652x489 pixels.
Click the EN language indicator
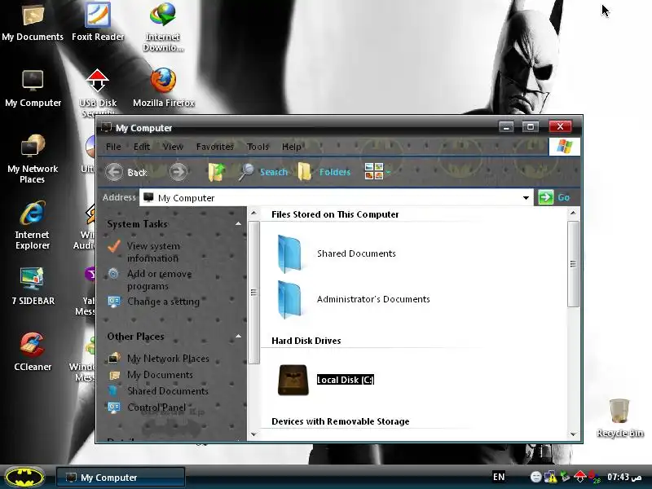pyautogui.click(x=499, y=477)
